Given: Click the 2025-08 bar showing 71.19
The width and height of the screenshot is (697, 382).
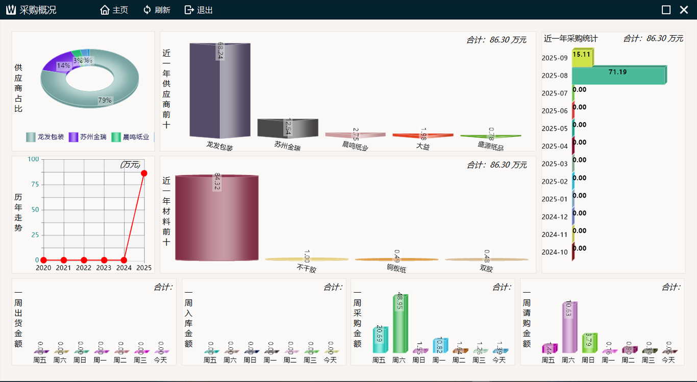Looking at the screenshot, I should point(618,75).
